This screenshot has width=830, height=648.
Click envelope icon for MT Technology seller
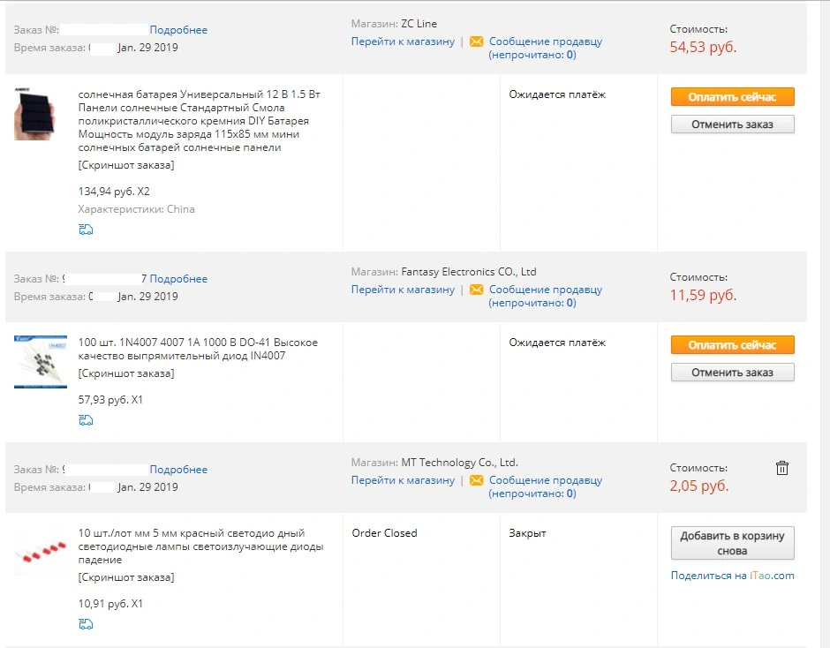477,480
